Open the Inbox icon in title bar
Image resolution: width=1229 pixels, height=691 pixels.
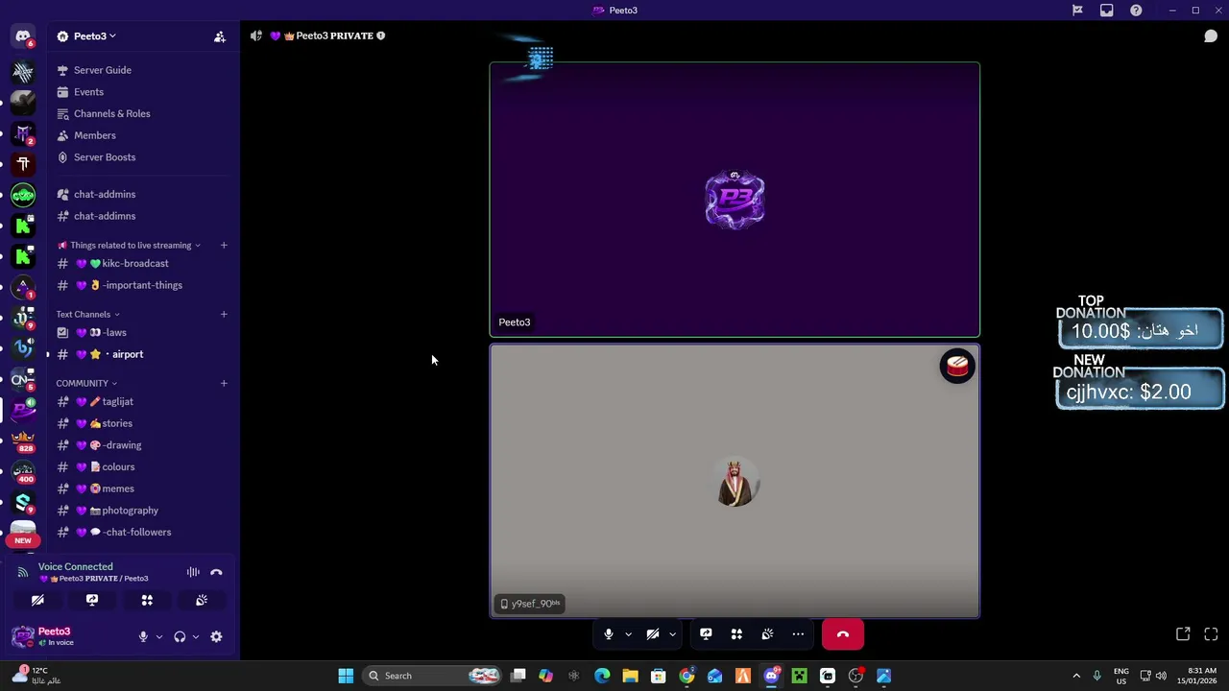point(1107,11)
